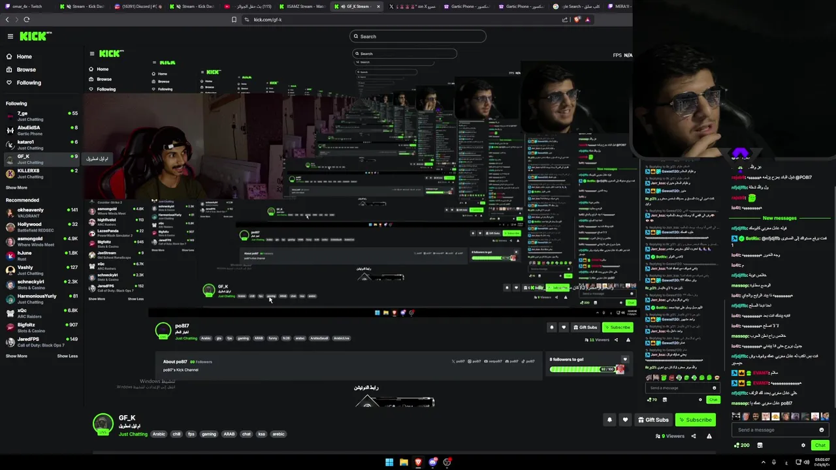Click GF_K streamer avatar below video
Image resolution: width=836 pixels, height=470 pixels.
pyautogui.click(x=103, y=425)
